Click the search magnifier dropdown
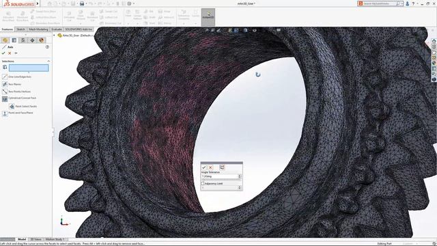 399,3
